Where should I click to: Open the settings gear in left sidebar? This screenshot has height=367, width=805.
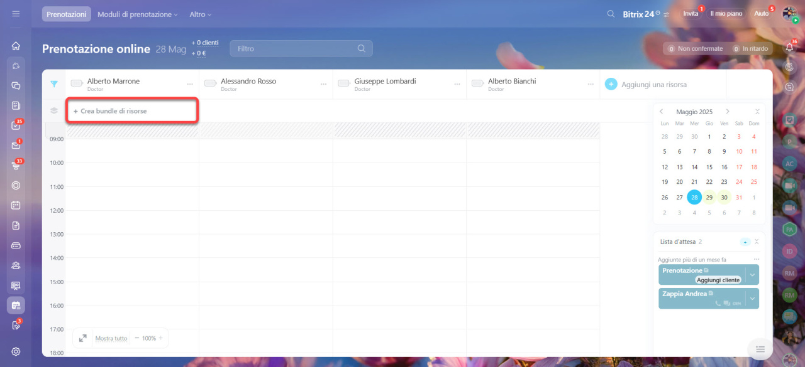pos(16,351)
